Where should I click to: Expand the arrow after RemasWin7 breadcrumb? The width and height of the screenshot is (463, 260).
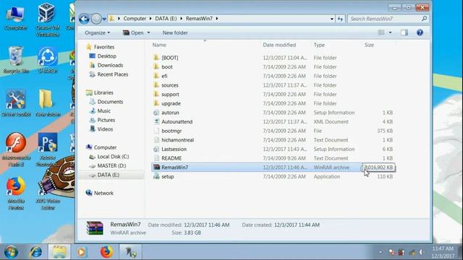point(217,19)
